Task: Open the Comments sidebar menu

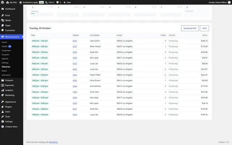Action: pos(12,30)
